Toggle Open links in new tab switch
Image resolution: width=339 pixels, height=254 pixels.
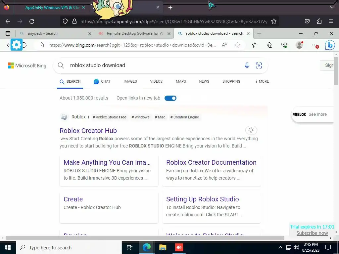(x=170, y=98)
